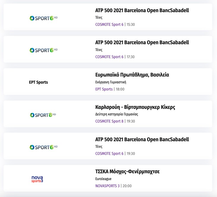This screenshot has width=217, height=197.
Task: Click the Euroleague category label
Action: (x=103, y=179)
